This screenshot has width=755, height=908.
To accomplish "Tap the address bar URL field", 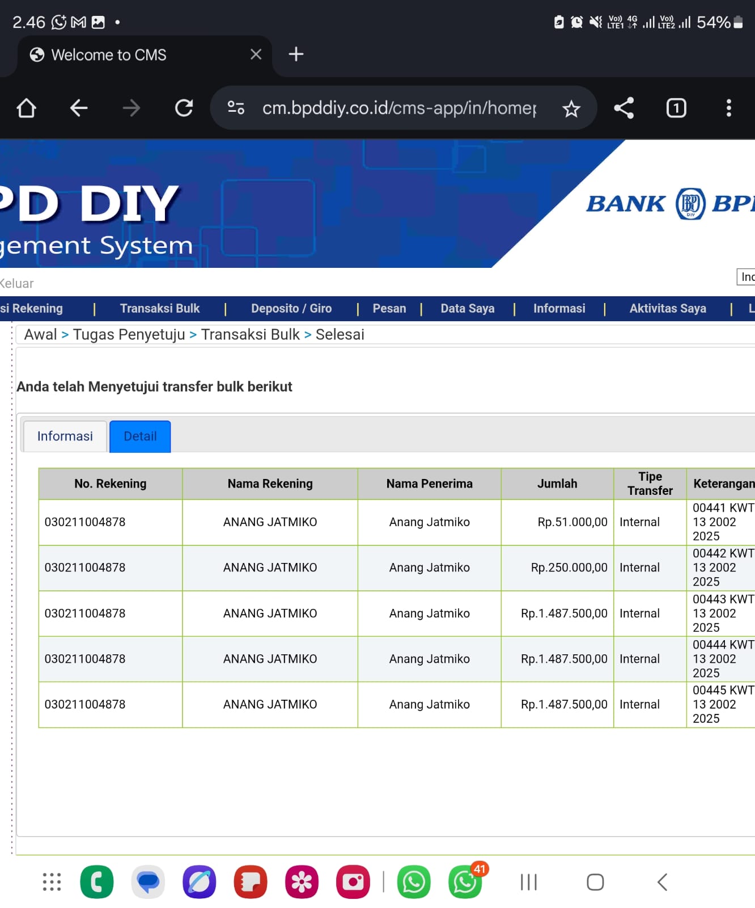I will 399,108.
